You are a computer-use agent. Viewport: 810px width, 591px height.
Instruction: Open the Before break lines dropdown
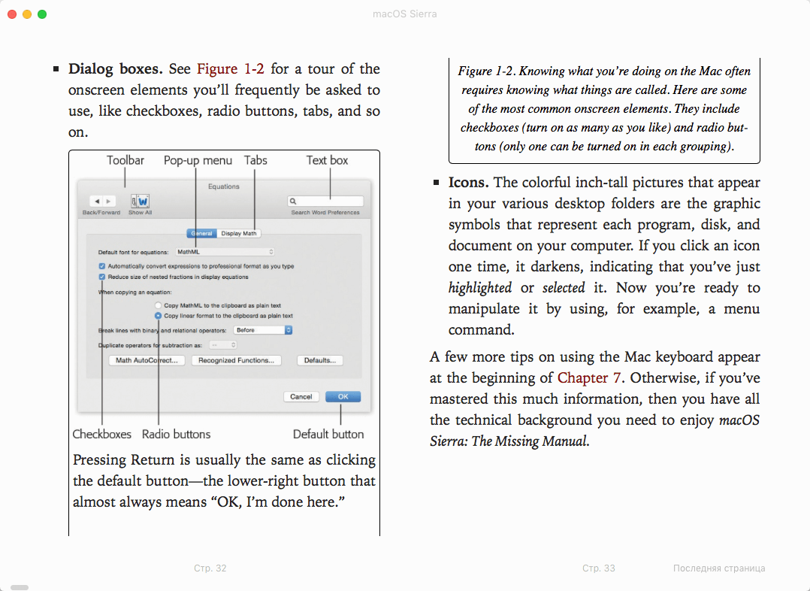[263, 330]
